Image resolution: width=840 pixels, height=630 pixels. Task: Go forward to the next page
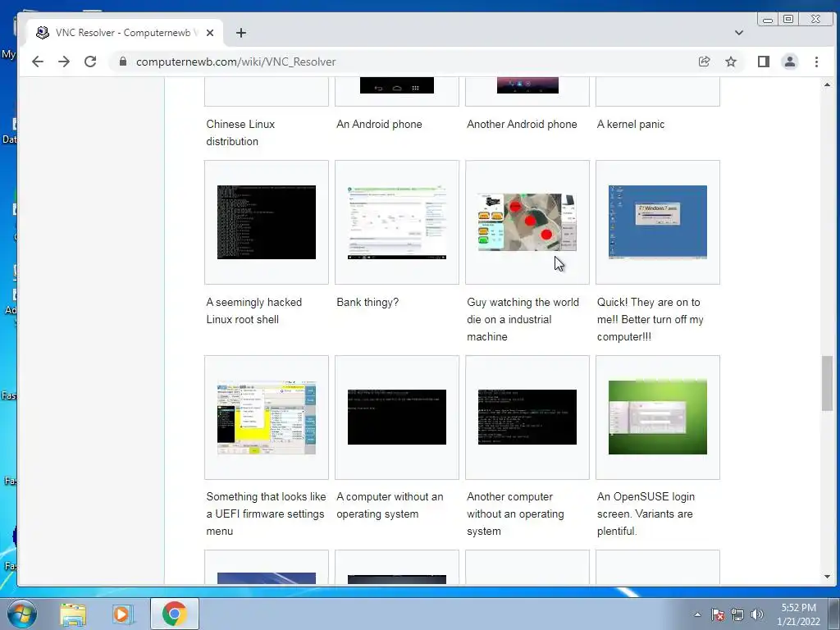pos(64,62)
